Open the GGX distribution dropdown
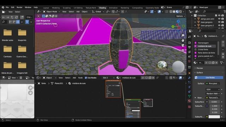Viewport: 226px width, 127px height. coord(213,89)
